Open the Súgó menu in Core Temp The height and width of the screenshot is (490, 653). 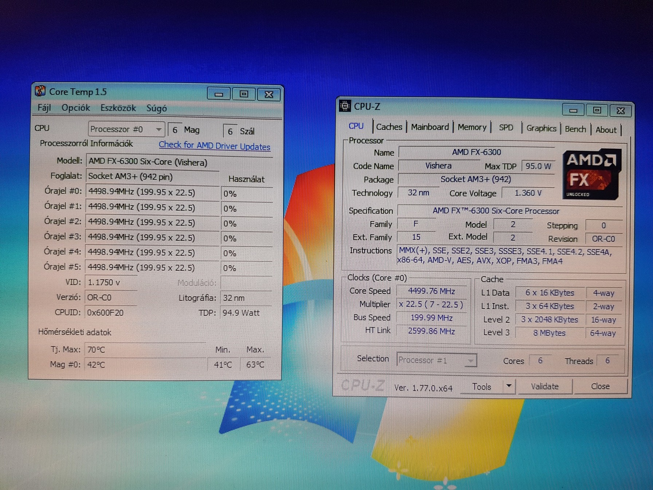[x=157, y=108]
